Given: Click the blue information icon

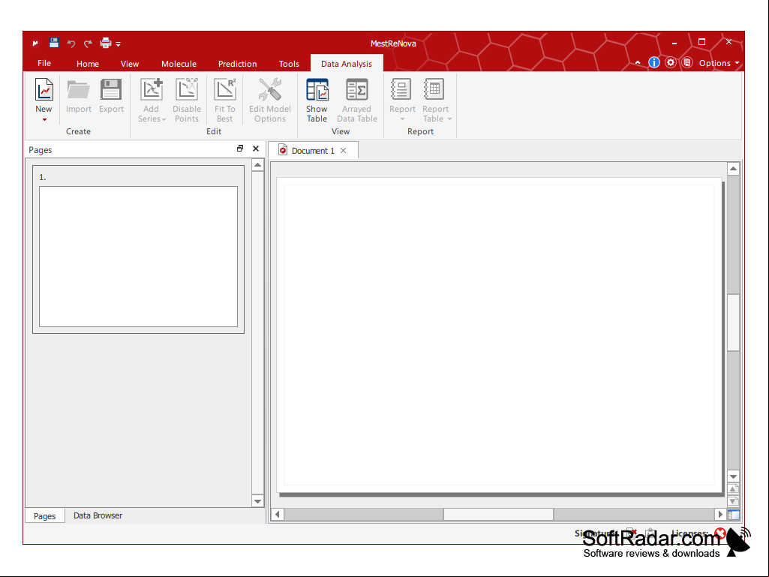Looking at the screenshot, I should coord(653,63).
